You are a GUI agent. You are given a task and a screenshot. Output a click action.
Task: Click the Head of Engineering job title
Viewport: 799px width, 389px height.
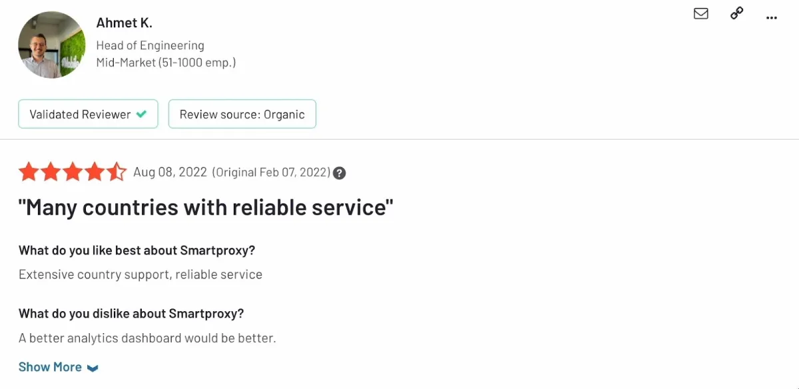pyautogui.click(x=150, y=46)
